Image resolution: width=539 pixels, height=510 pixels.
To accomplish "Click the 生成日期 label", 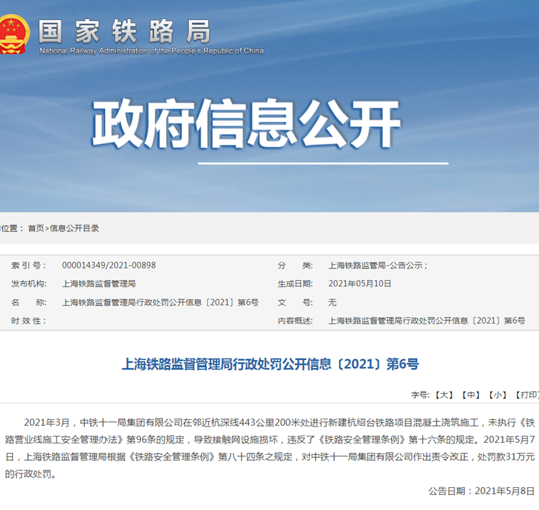I will pos(295,284).
